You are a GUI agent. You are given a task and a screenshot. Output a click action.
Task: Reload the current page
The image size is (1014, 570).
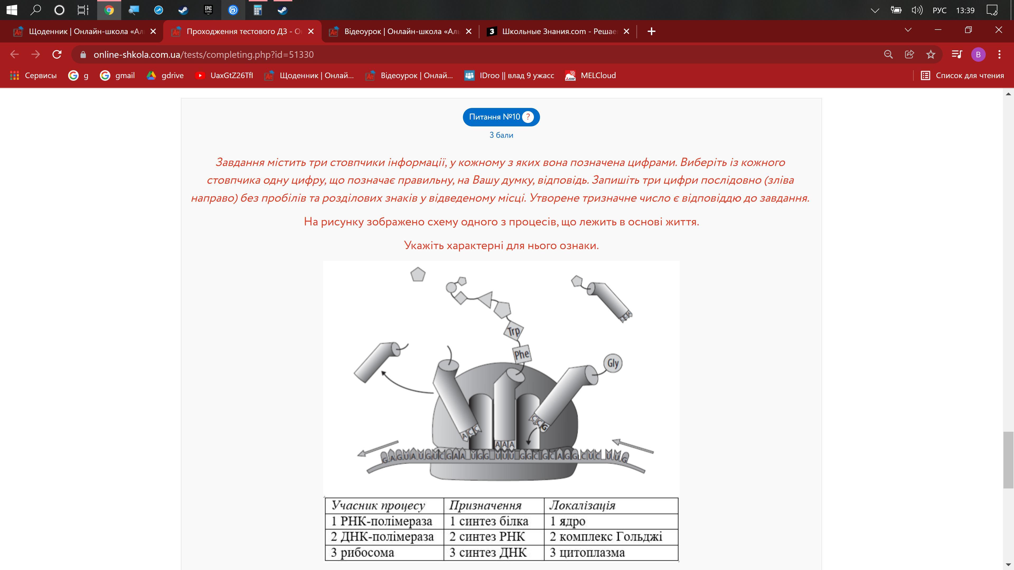(x=57, y=54)
